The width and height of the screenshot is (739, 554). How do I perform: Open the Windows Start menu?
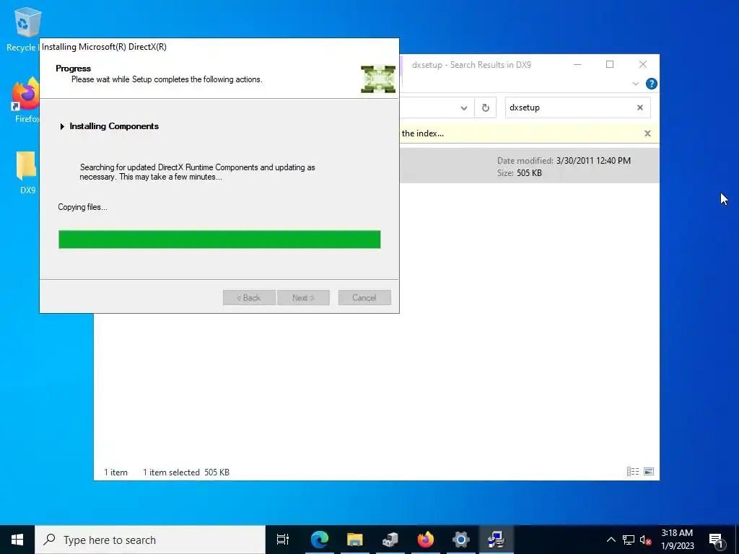click(17, 540)
